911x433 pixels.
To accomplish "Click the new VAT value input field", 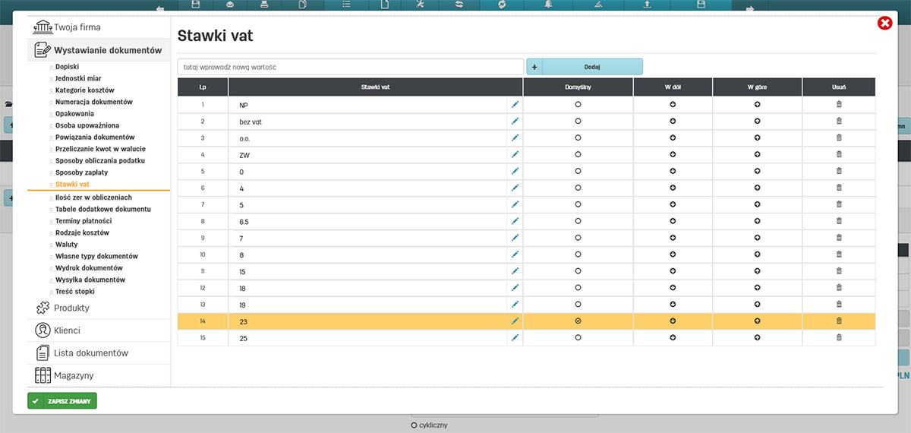I will click(x=350, y=67).
